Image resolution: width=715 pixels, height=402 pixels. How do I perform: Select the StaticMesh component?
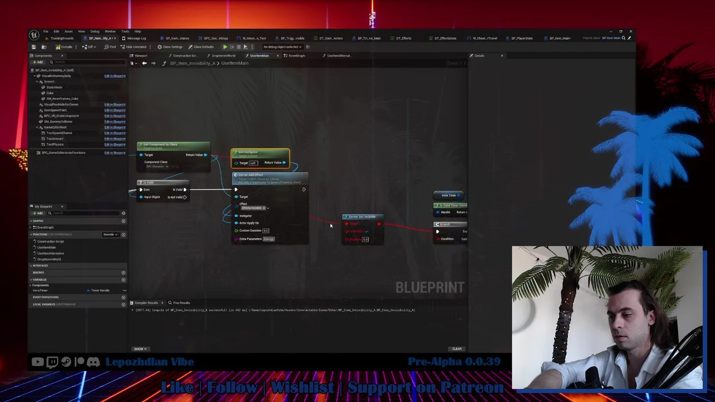(x=54, y=87)
